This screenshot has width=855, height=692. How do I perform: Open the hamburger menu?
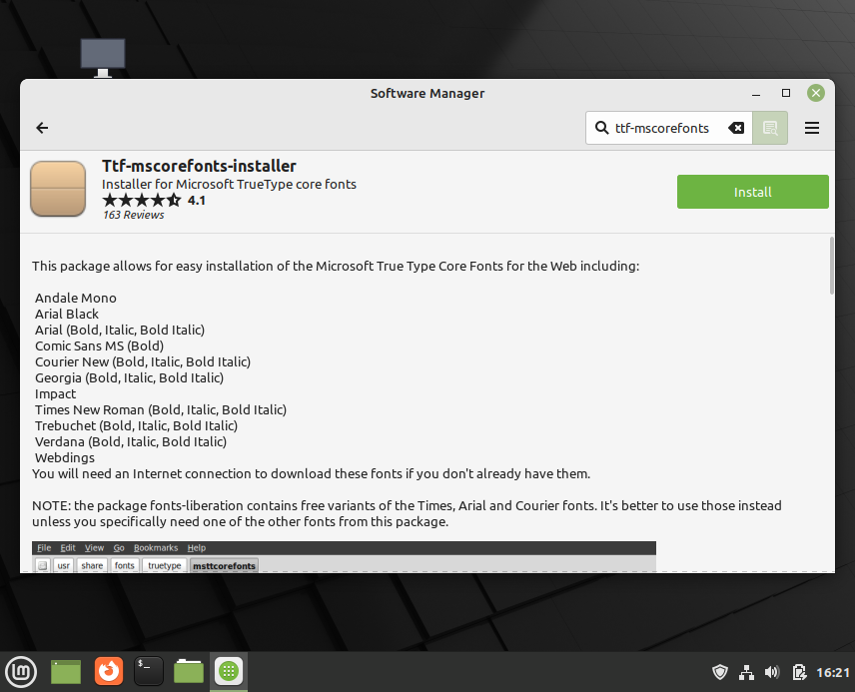click(812, 128)
